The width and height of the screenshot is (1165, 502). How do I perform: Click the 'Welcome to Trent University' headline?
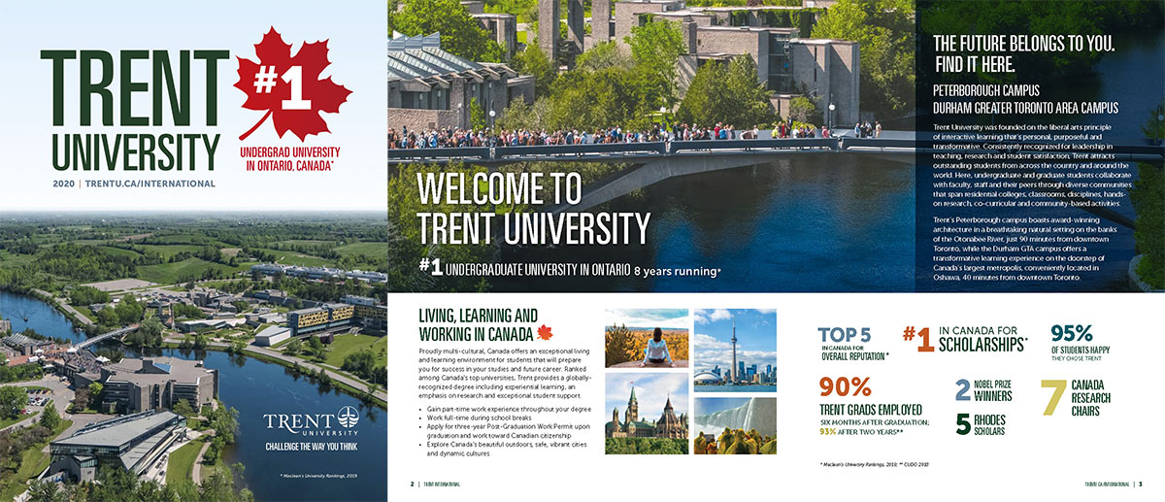point(533,209)
